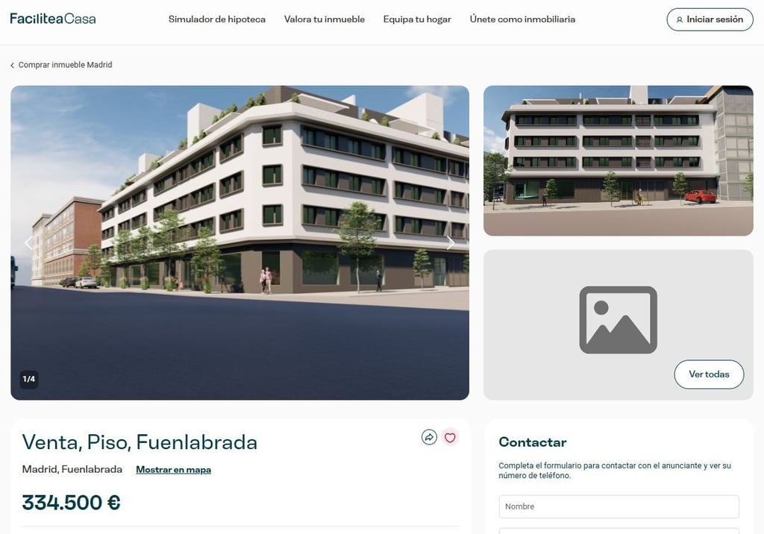The width and height of the screenshot is (764, 534).
Task: Open the front facade thumbnail image
Action: [619, 161]
